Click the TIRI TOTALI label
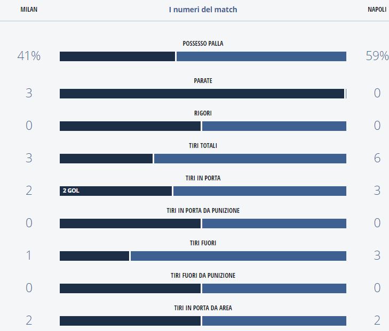The width and height of the screenshot is (389, 331). point(203,146)
